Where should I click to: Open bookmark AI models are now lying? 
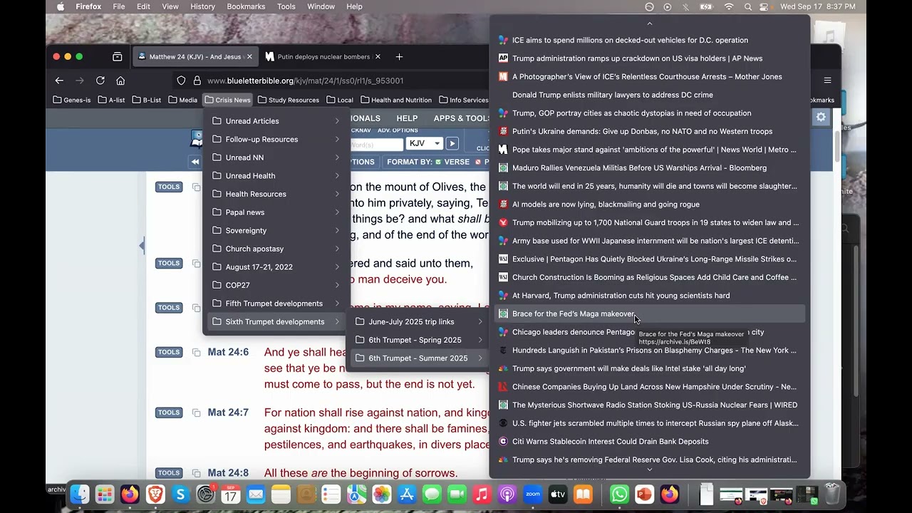coord(649,204)
